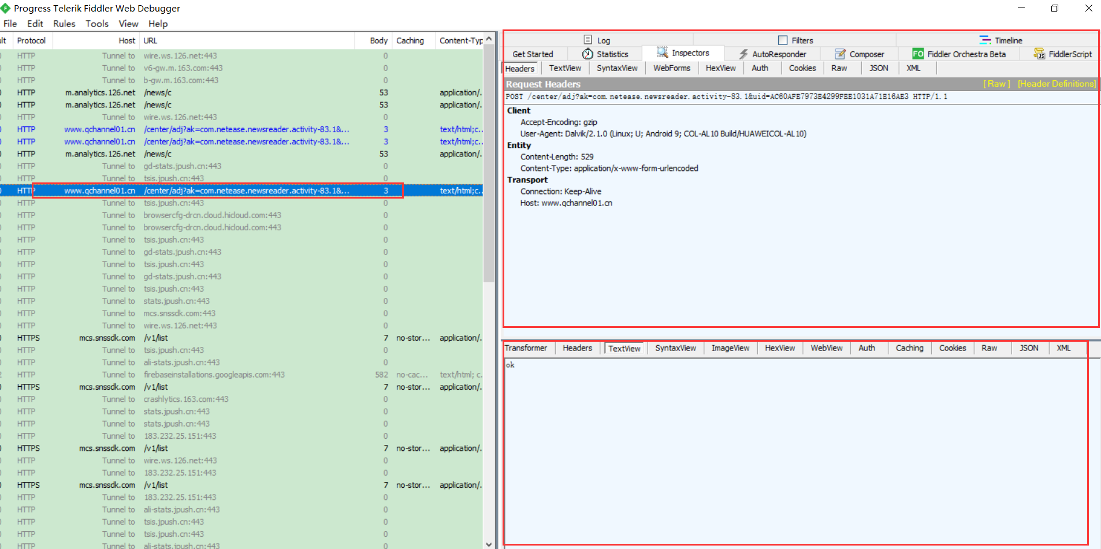
Task: Select the crashlytics.163.com:443 tunnel row
Action: (x=241, y=399)
